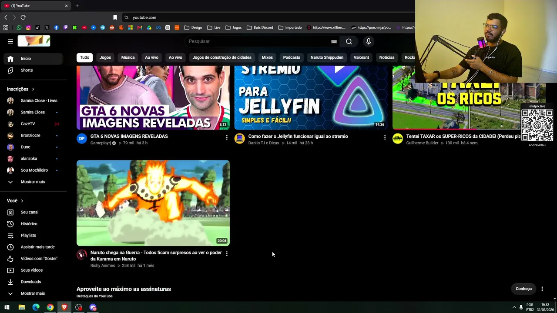The height and width of the screenshot is (313, 557).
Task: Open Brave browser on the taskbar
Action: pos(64,307)
